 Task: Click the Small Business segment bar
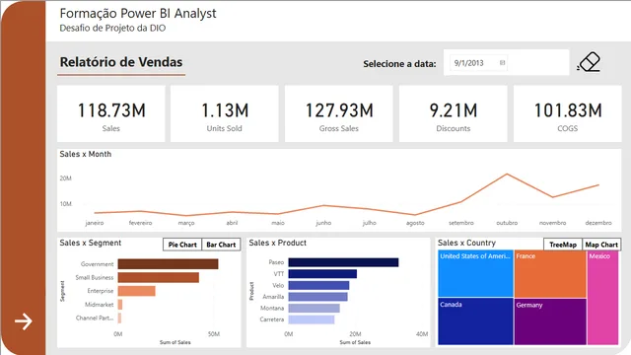(x=158, y=277)
